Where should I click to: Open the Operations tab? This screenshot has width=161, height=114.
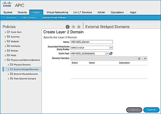pos(117,12)
